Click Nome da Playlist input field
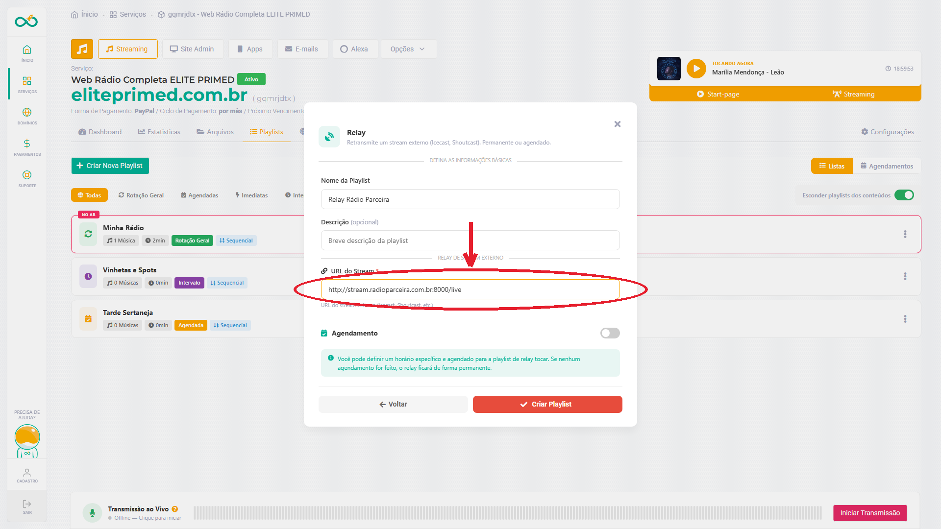941x529 pixels. pos(470,199)
